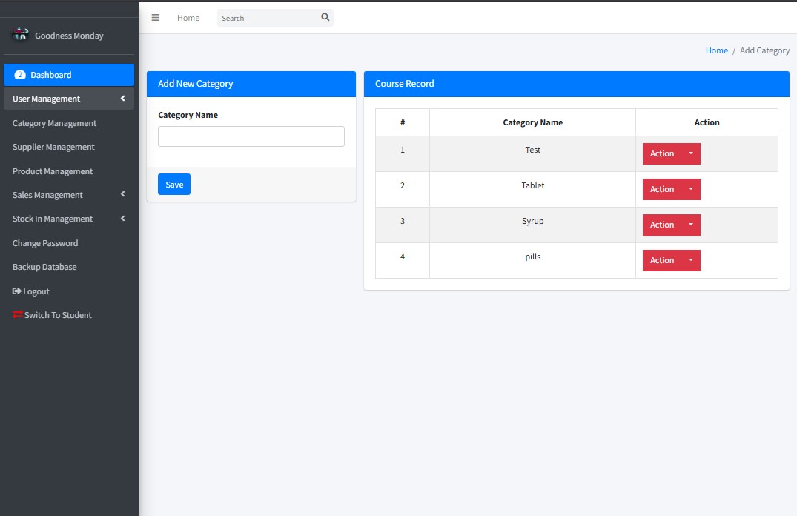
Task: Click the pills category cell
Action: pos(532,260)
